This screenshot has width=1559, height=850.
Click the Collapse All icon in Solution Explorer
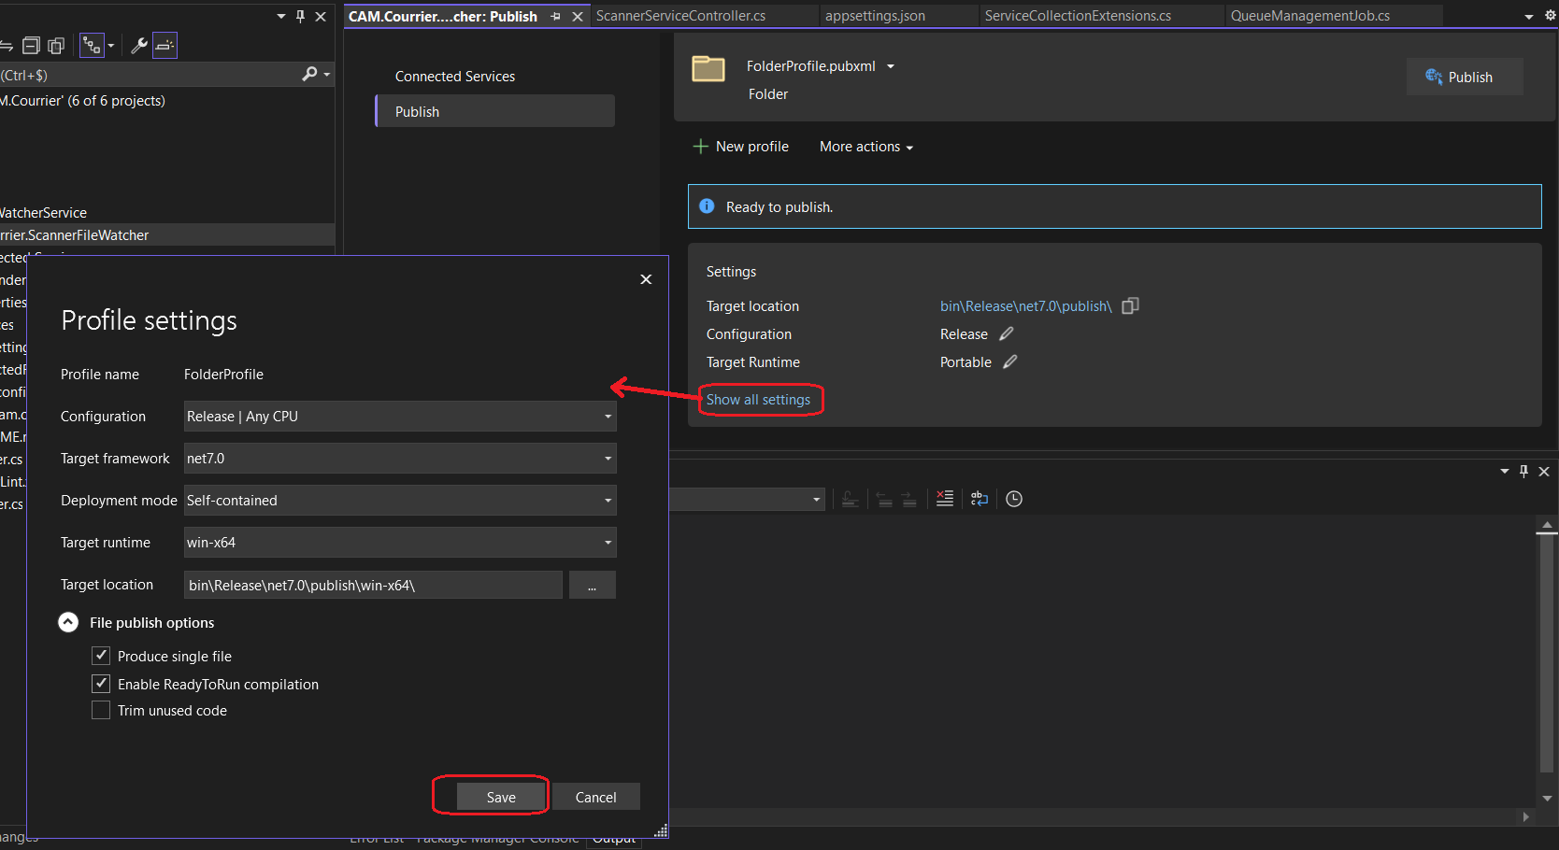(x=31, y=46)
